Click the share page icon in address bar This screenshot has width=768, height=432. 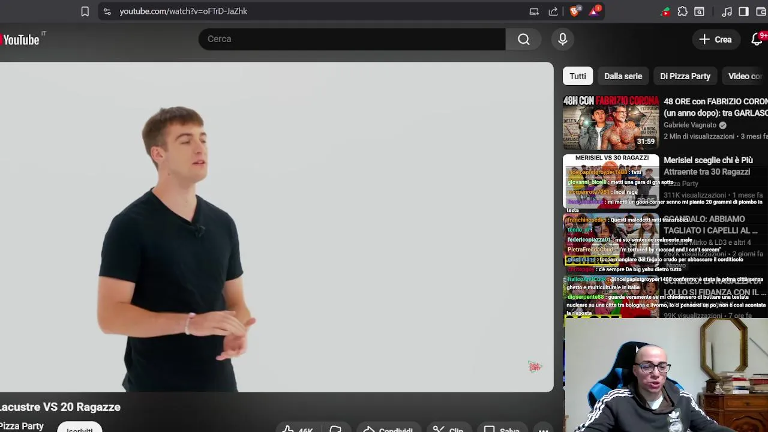(x=553, y=11)
